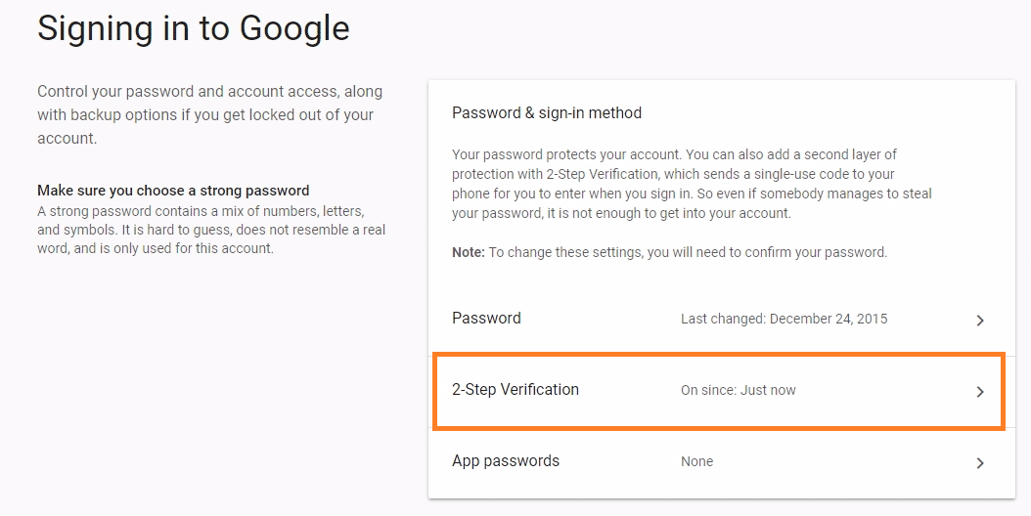The image size is (1031, 516).
Task: Click the "A strong password contains a mix" paragraph
Action: [x=201, y=211]
